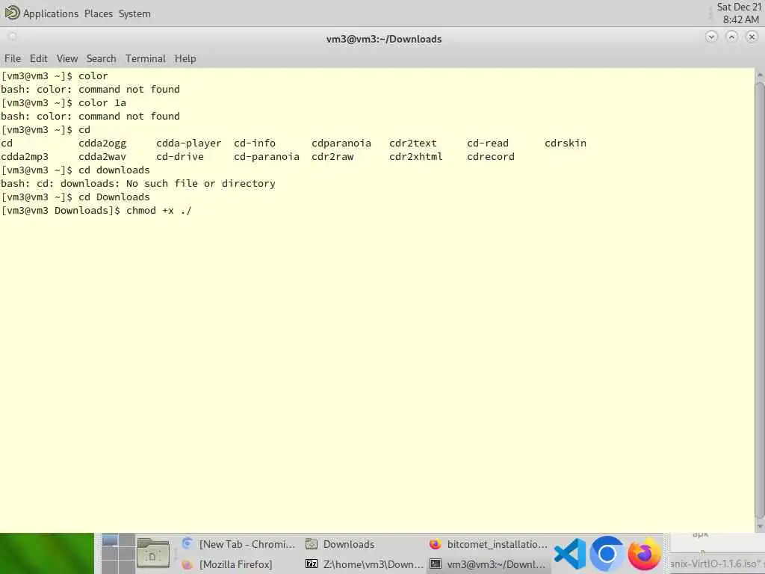The image size is (765, 574).
Task: Open the Help menu
Action: (x=185, y=58)
